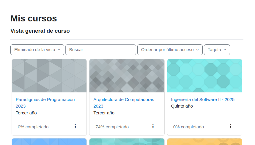Click the turquoise octagon image of Ingeniería course
This screenshot has width=255, height=145.
[x=204, y=76]
